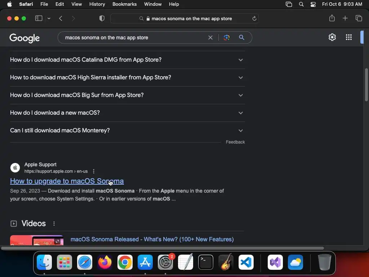Search by image with the Google Lens icon
This screenshot has width=369, height=277.
[x=226, y=38]
